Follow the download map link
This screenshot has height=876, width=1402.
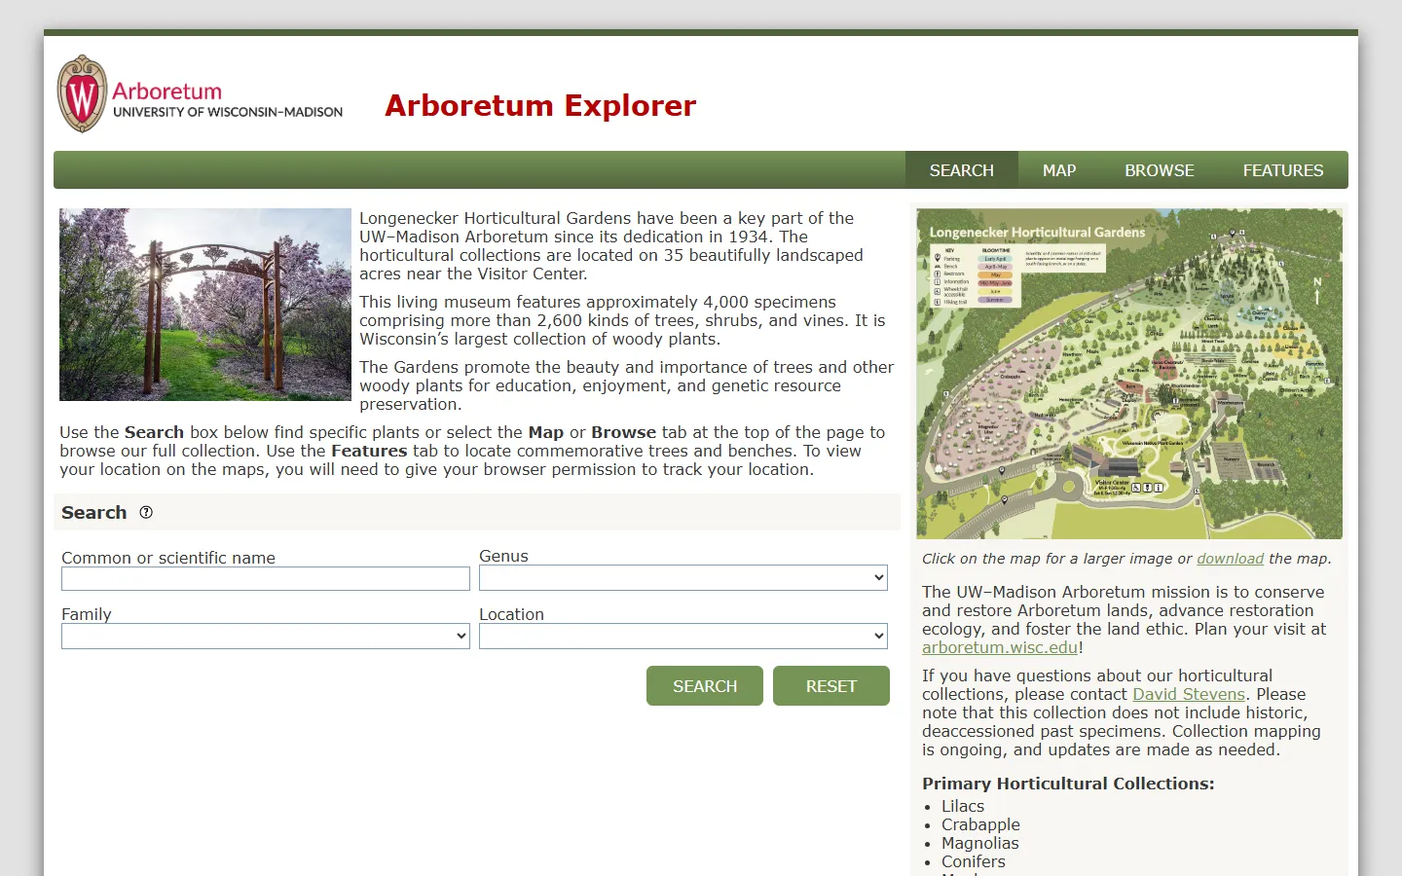(1230, 559)
